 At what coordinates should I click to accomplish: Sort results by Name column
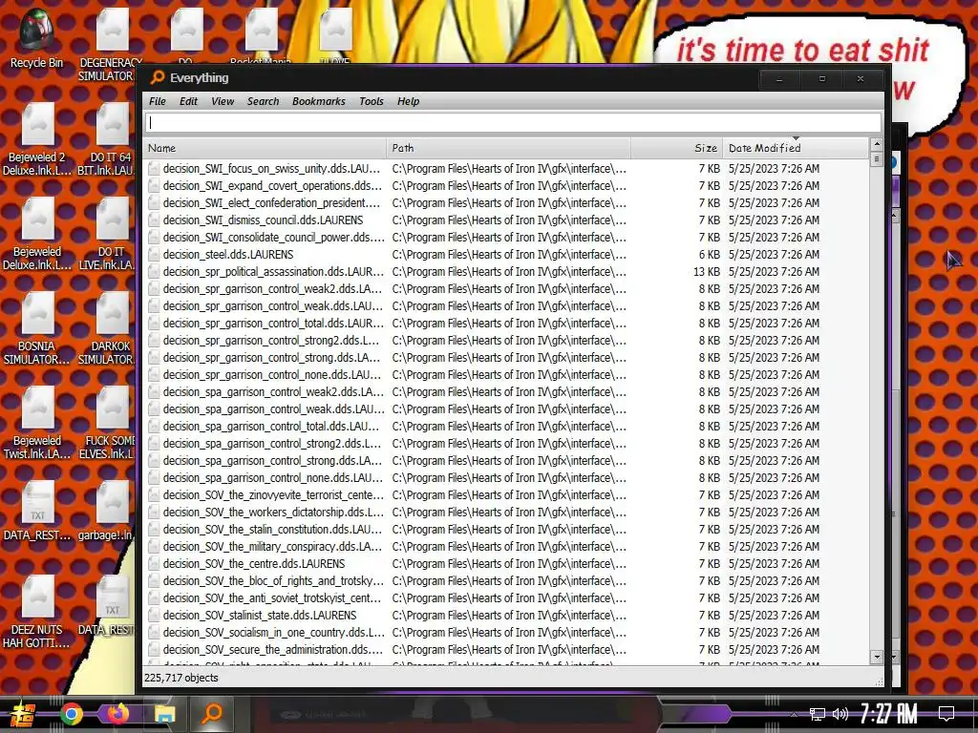pos(266,148)
